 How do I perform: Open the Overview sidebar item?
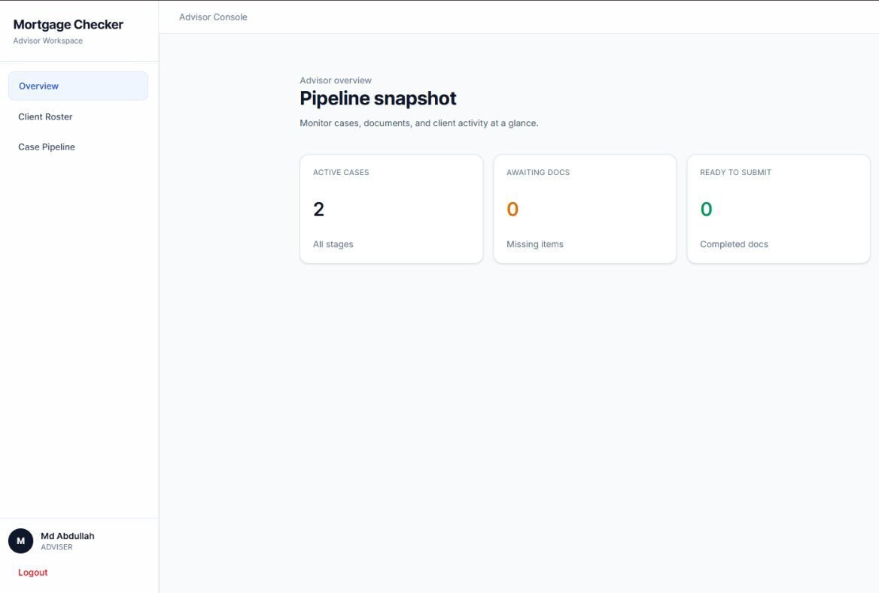coord(39,86)
